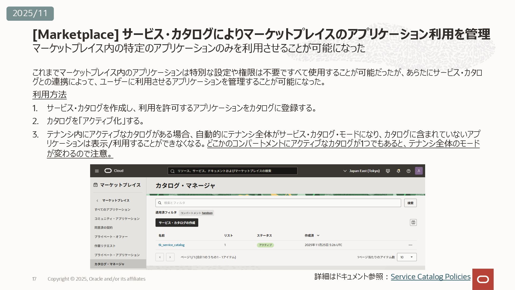The image size is (515, 290).
Task: Open the user profile avatar
Action: 419,171
